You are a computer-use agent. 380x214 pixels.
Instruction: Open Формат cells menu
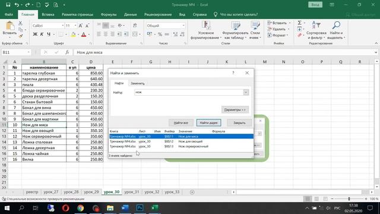click(278, 35)
